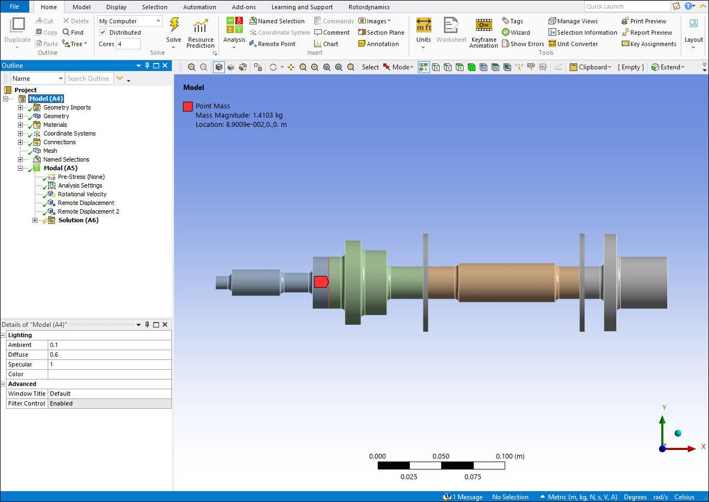
Task: Open the File menu
Action: click(x=15, y=7)
